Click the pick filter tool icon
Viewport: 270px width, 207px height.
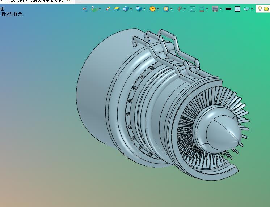tap(94, 9)
